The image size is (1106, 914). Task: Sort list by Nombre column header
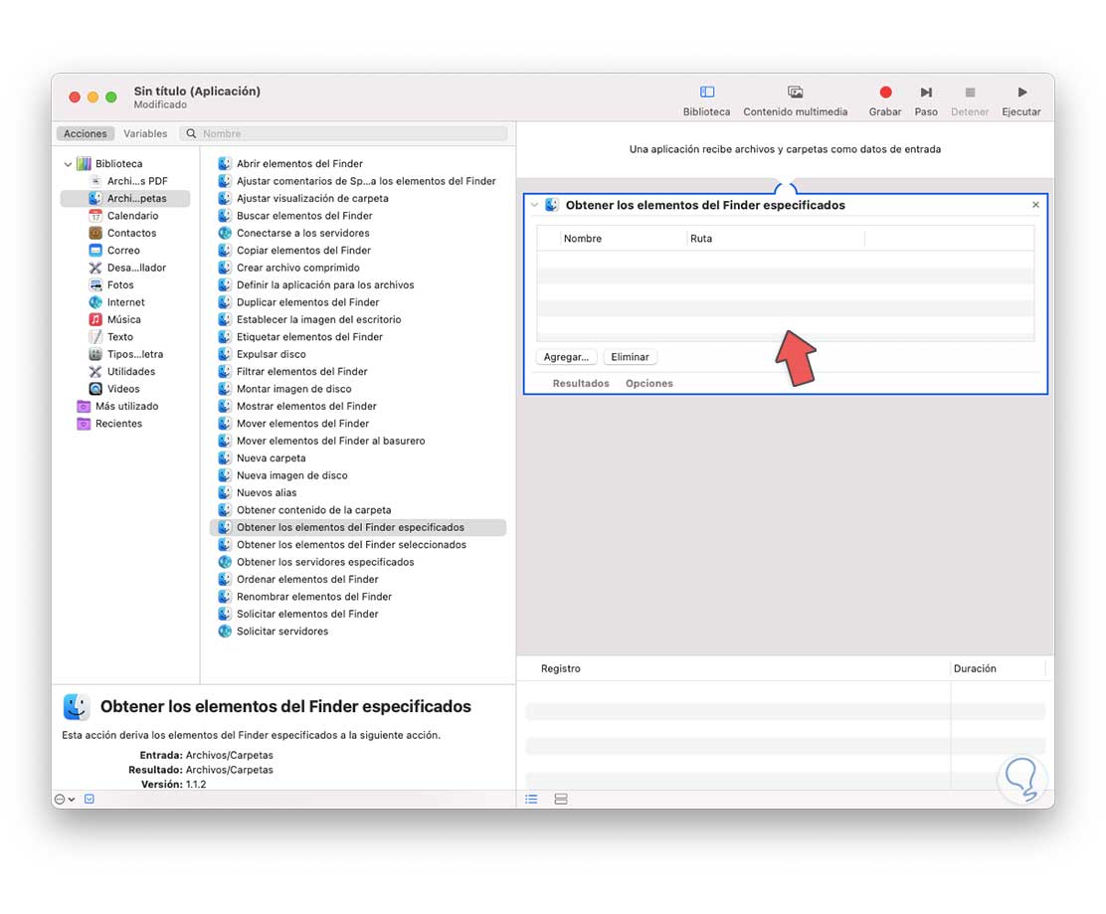583,239
